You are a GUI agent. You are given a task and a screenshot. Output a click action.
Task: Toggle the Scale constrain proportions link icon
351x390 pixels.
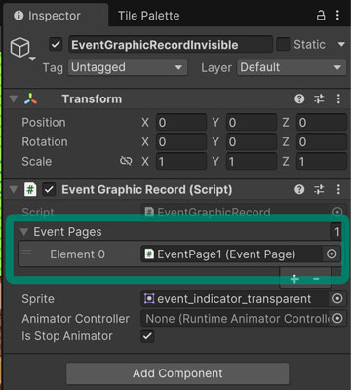pos(126,161)
